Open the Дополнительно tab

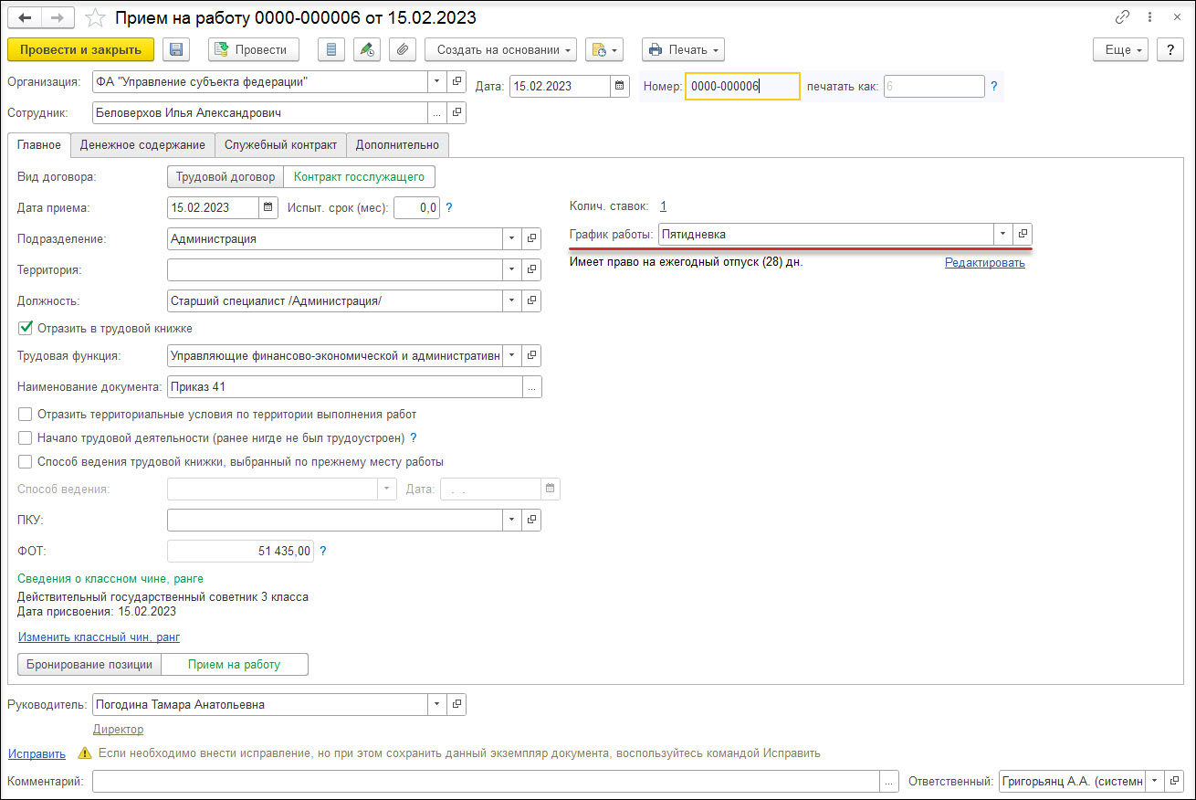coord(397,144)
